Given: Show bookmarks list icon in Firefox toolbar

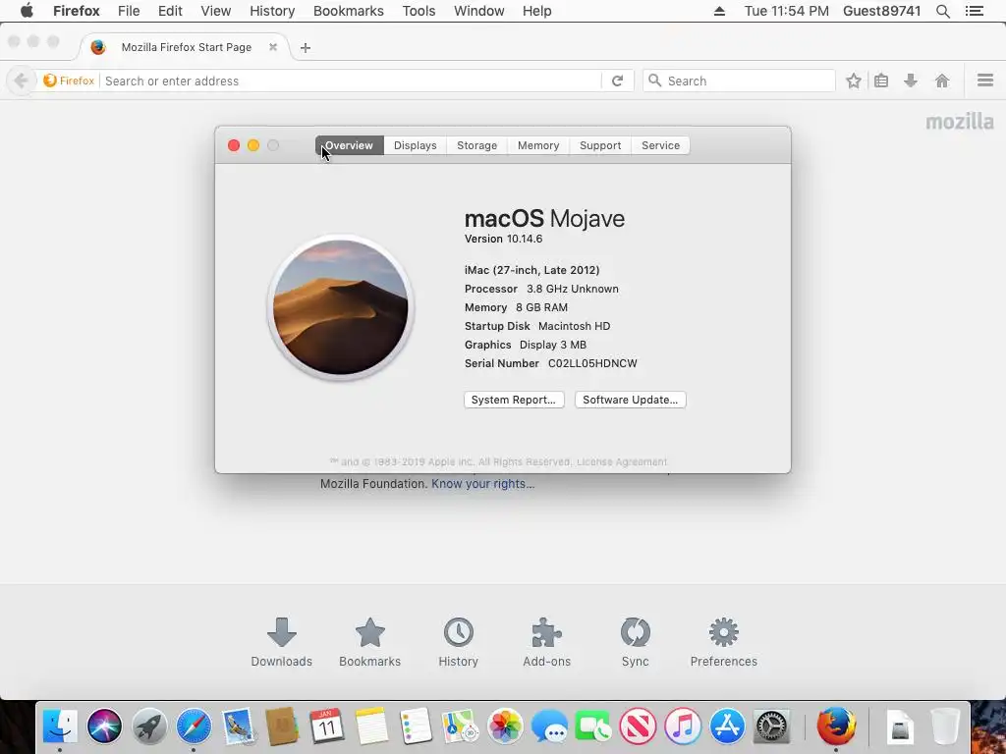Looking at the screenshot, I should (x=881, y=81).
